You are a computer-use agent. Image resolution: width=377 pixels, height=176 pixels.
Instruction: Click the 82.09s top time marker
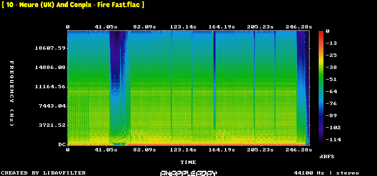click(x=145, y=27)
